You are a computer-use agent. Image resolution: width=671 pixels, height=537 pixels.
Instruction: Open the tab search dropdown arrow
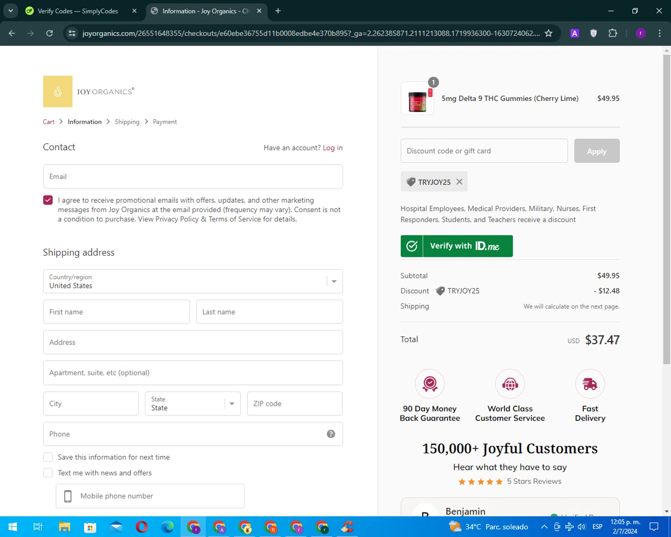pos(10,11)
